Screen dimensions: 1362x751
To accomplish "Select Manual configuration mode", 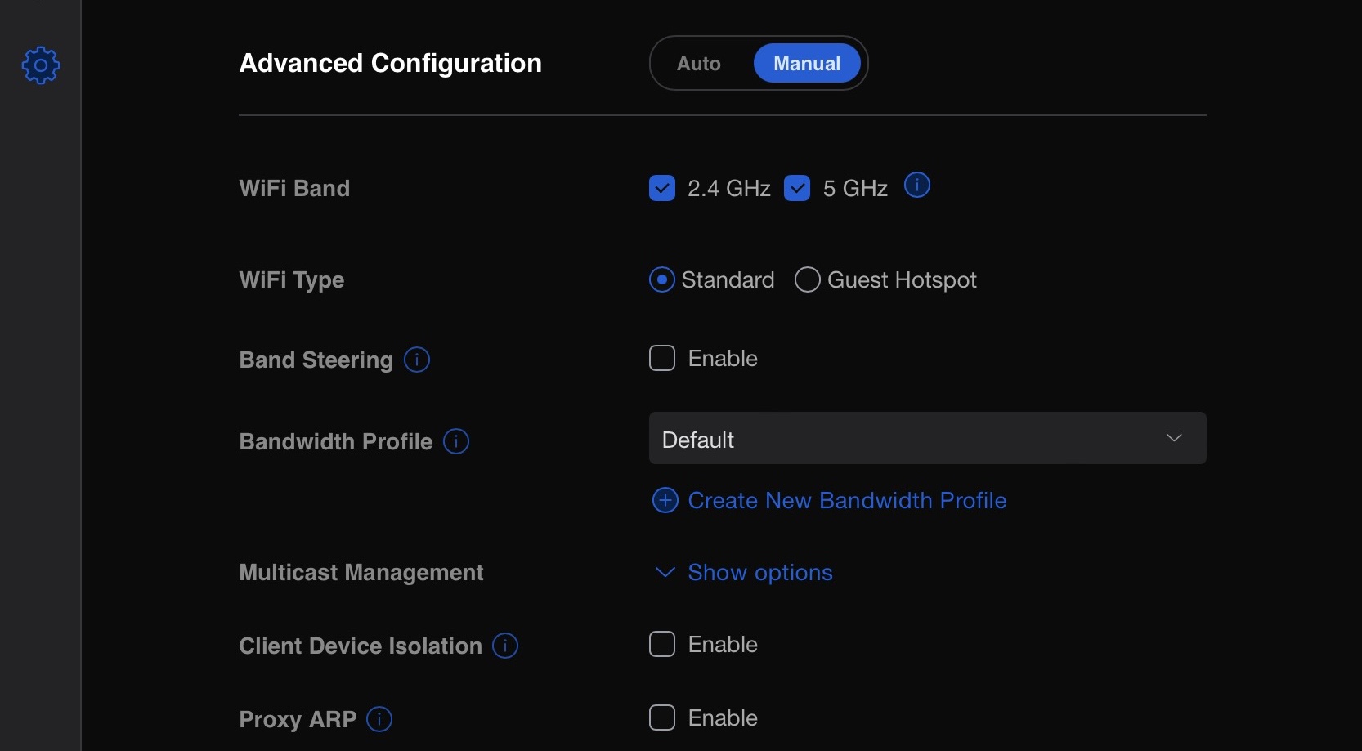I will [x=807, y=64].
